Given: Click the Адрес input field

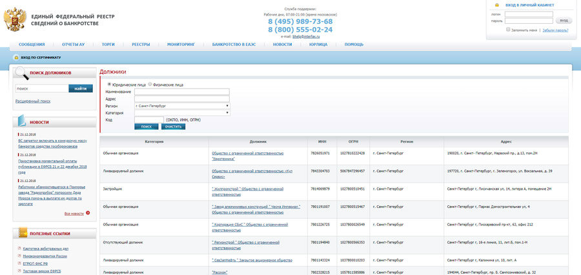Looking at the screenshot, I should (x=182, y=99).
